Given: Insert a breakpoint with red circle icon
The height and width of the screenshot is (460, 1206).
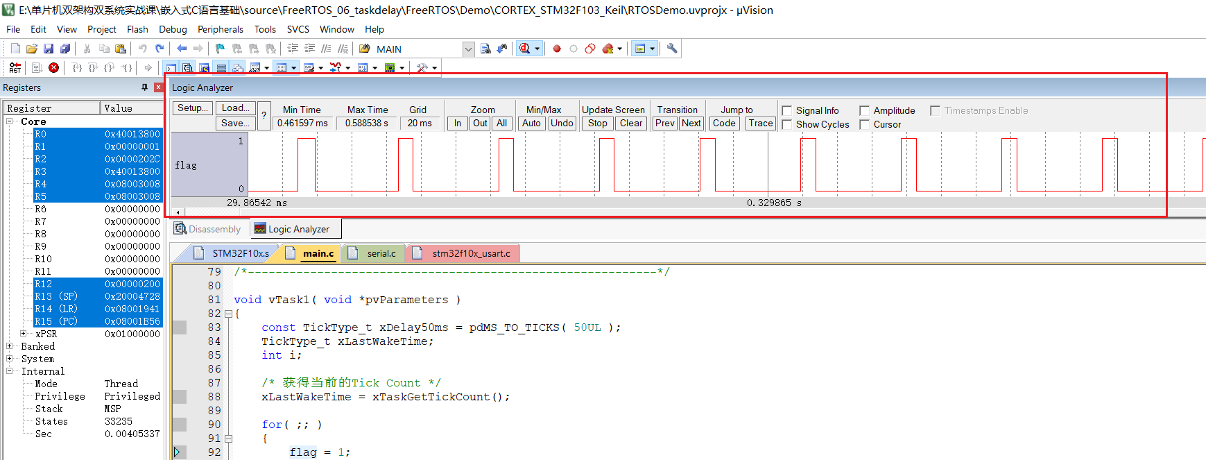Looking at the screenshot, I should point(556,49).
